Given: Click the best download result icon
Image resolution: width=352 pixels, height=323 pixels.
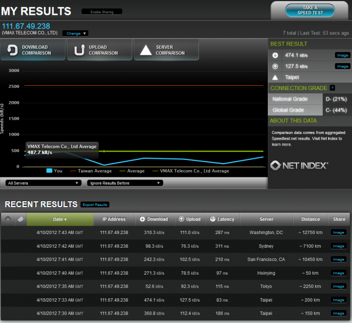Looking at the screenshot, I should [275, 55].
